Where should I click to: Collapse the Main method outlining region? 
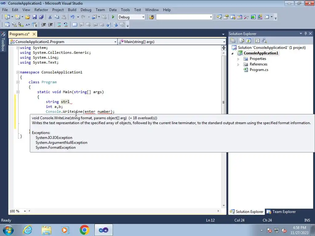(x=18, y=92)
